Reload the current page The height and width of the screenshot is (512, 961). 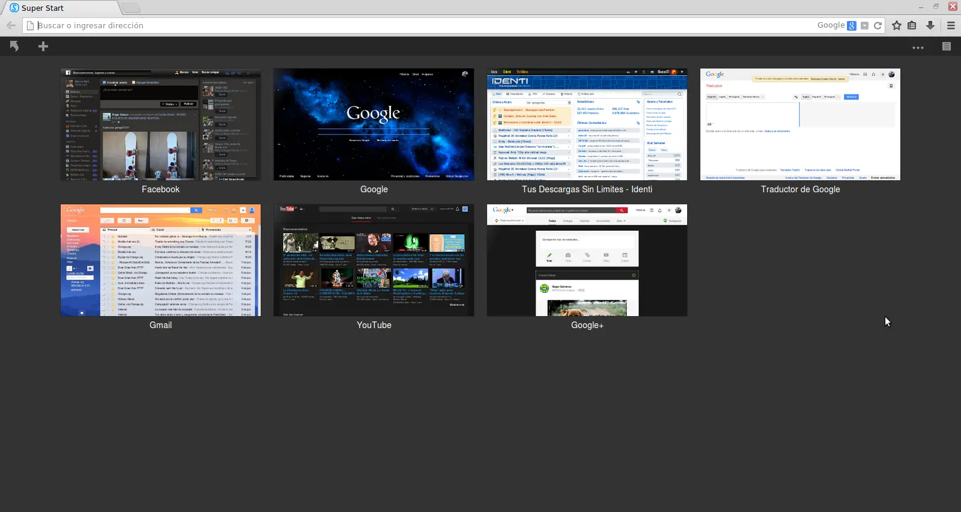pyautogui.click(x=878, y=25)
